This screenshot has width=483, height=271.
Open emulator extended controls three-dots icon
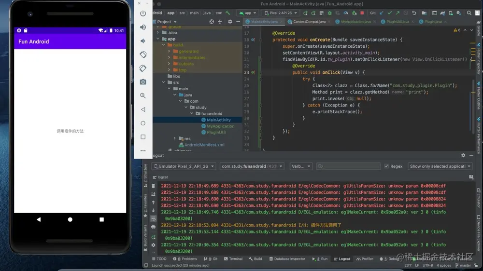[x=143, y=150]
